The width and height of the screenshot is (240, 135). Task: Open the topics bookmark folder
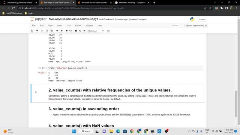click(x=29, y=13)
